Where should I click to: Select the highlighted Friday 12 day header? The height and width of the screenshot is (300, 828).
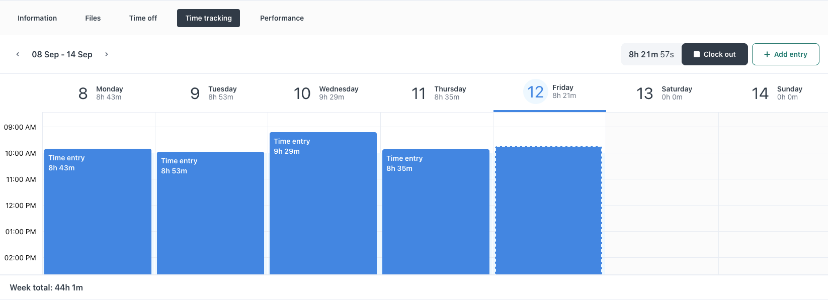tap(550, 92)
